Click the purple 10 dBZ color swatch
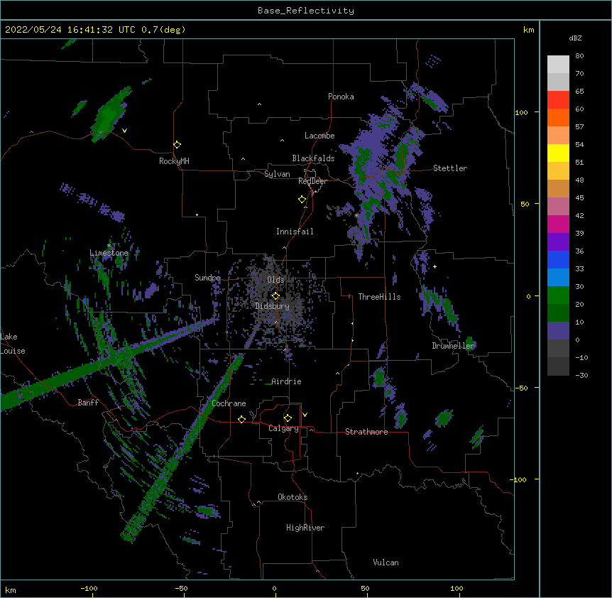This screenshot has width=612, height=598. pyautogui.click(x=558, y=331)
